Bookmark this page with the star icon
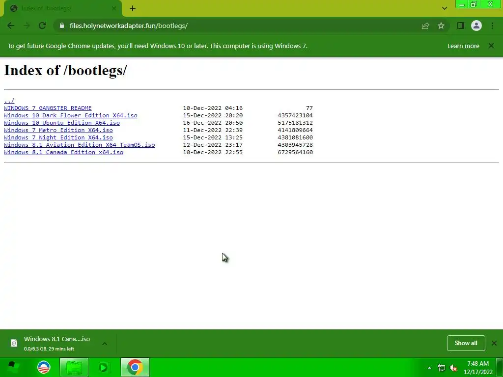 441,26
